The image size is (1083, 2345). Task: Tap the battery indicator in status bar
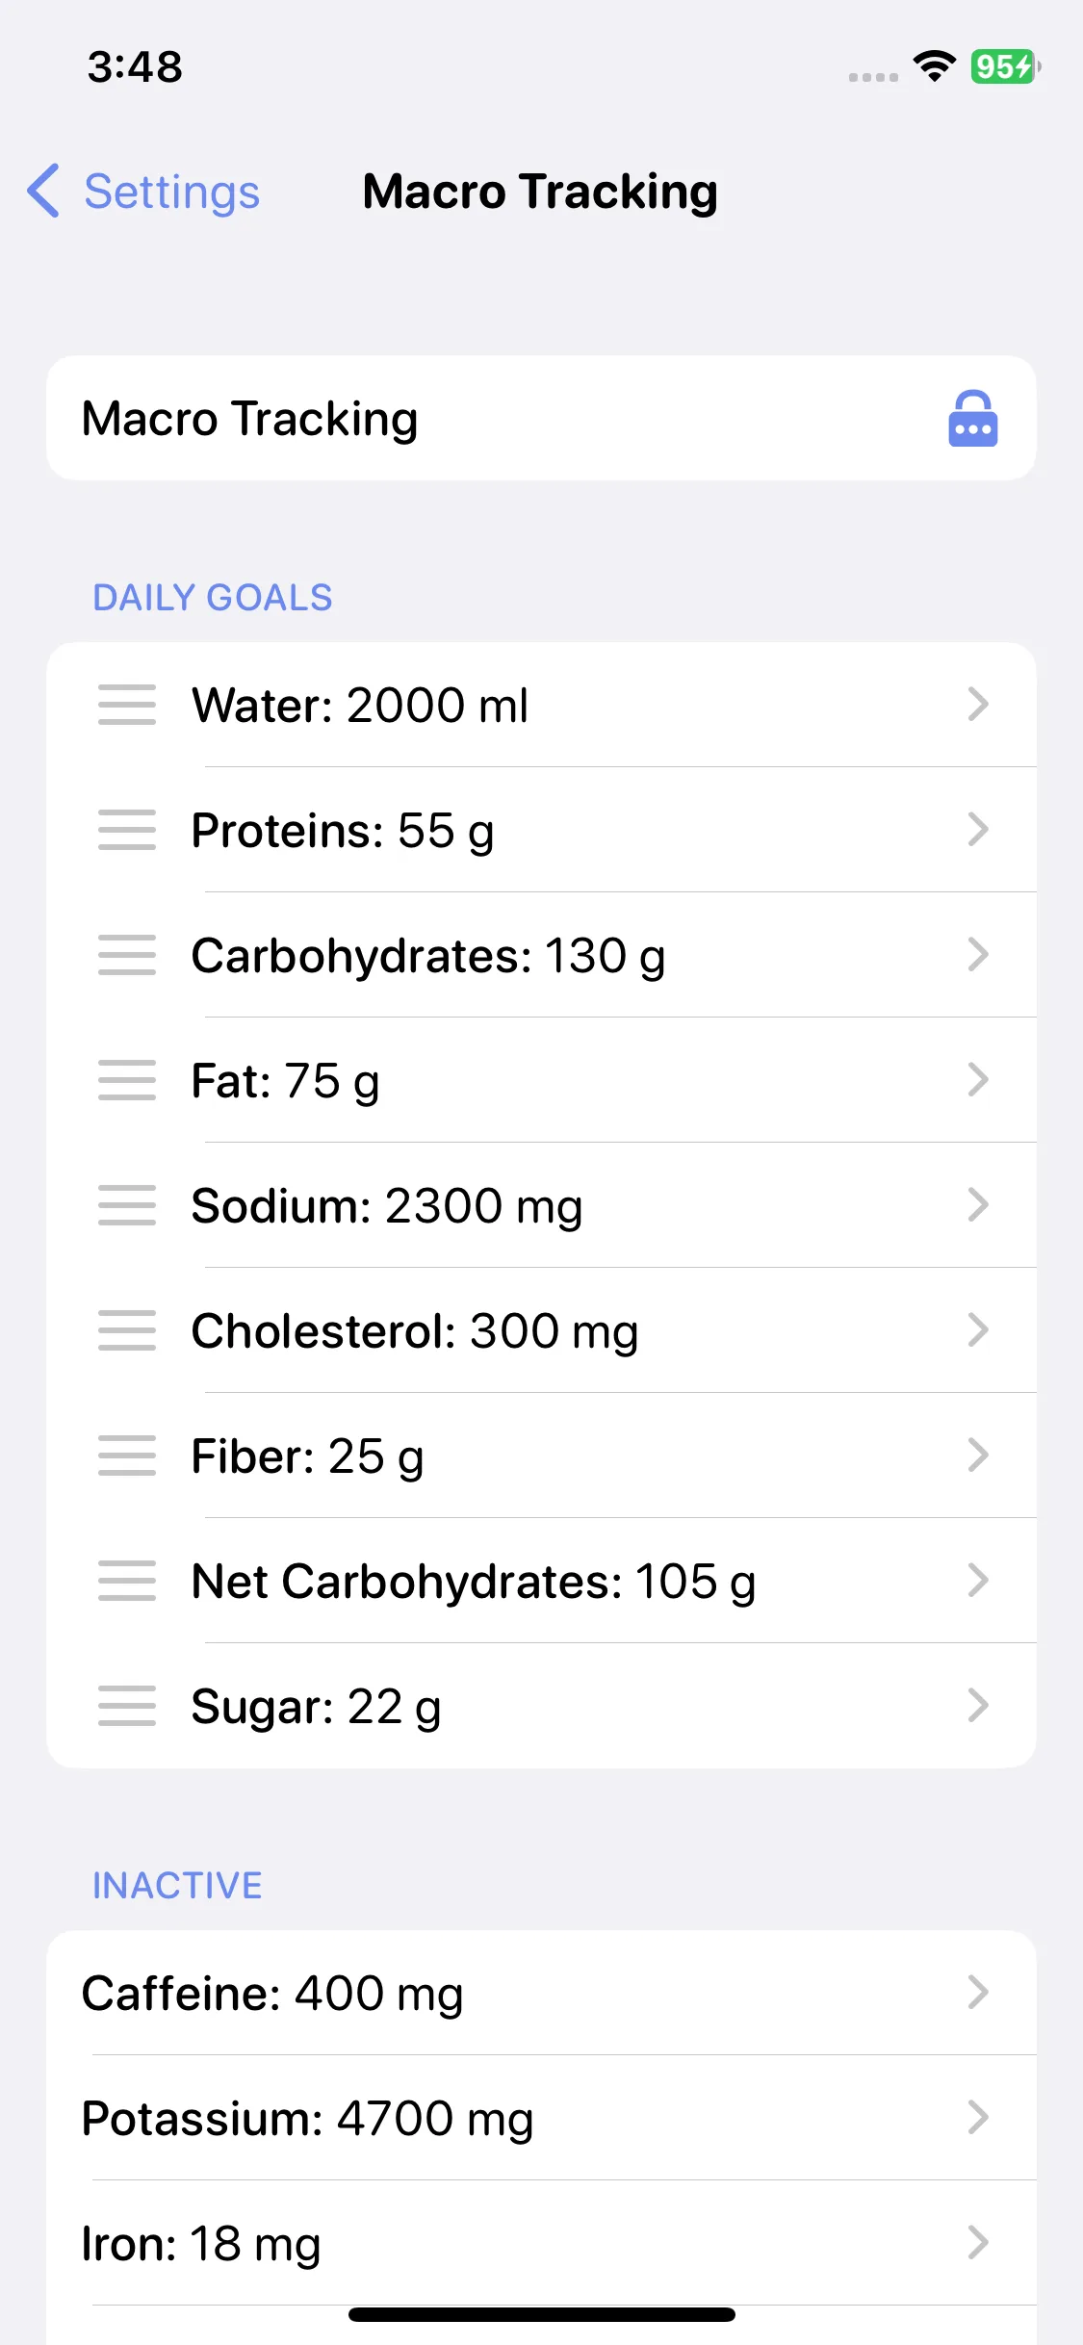[1005, 66]
